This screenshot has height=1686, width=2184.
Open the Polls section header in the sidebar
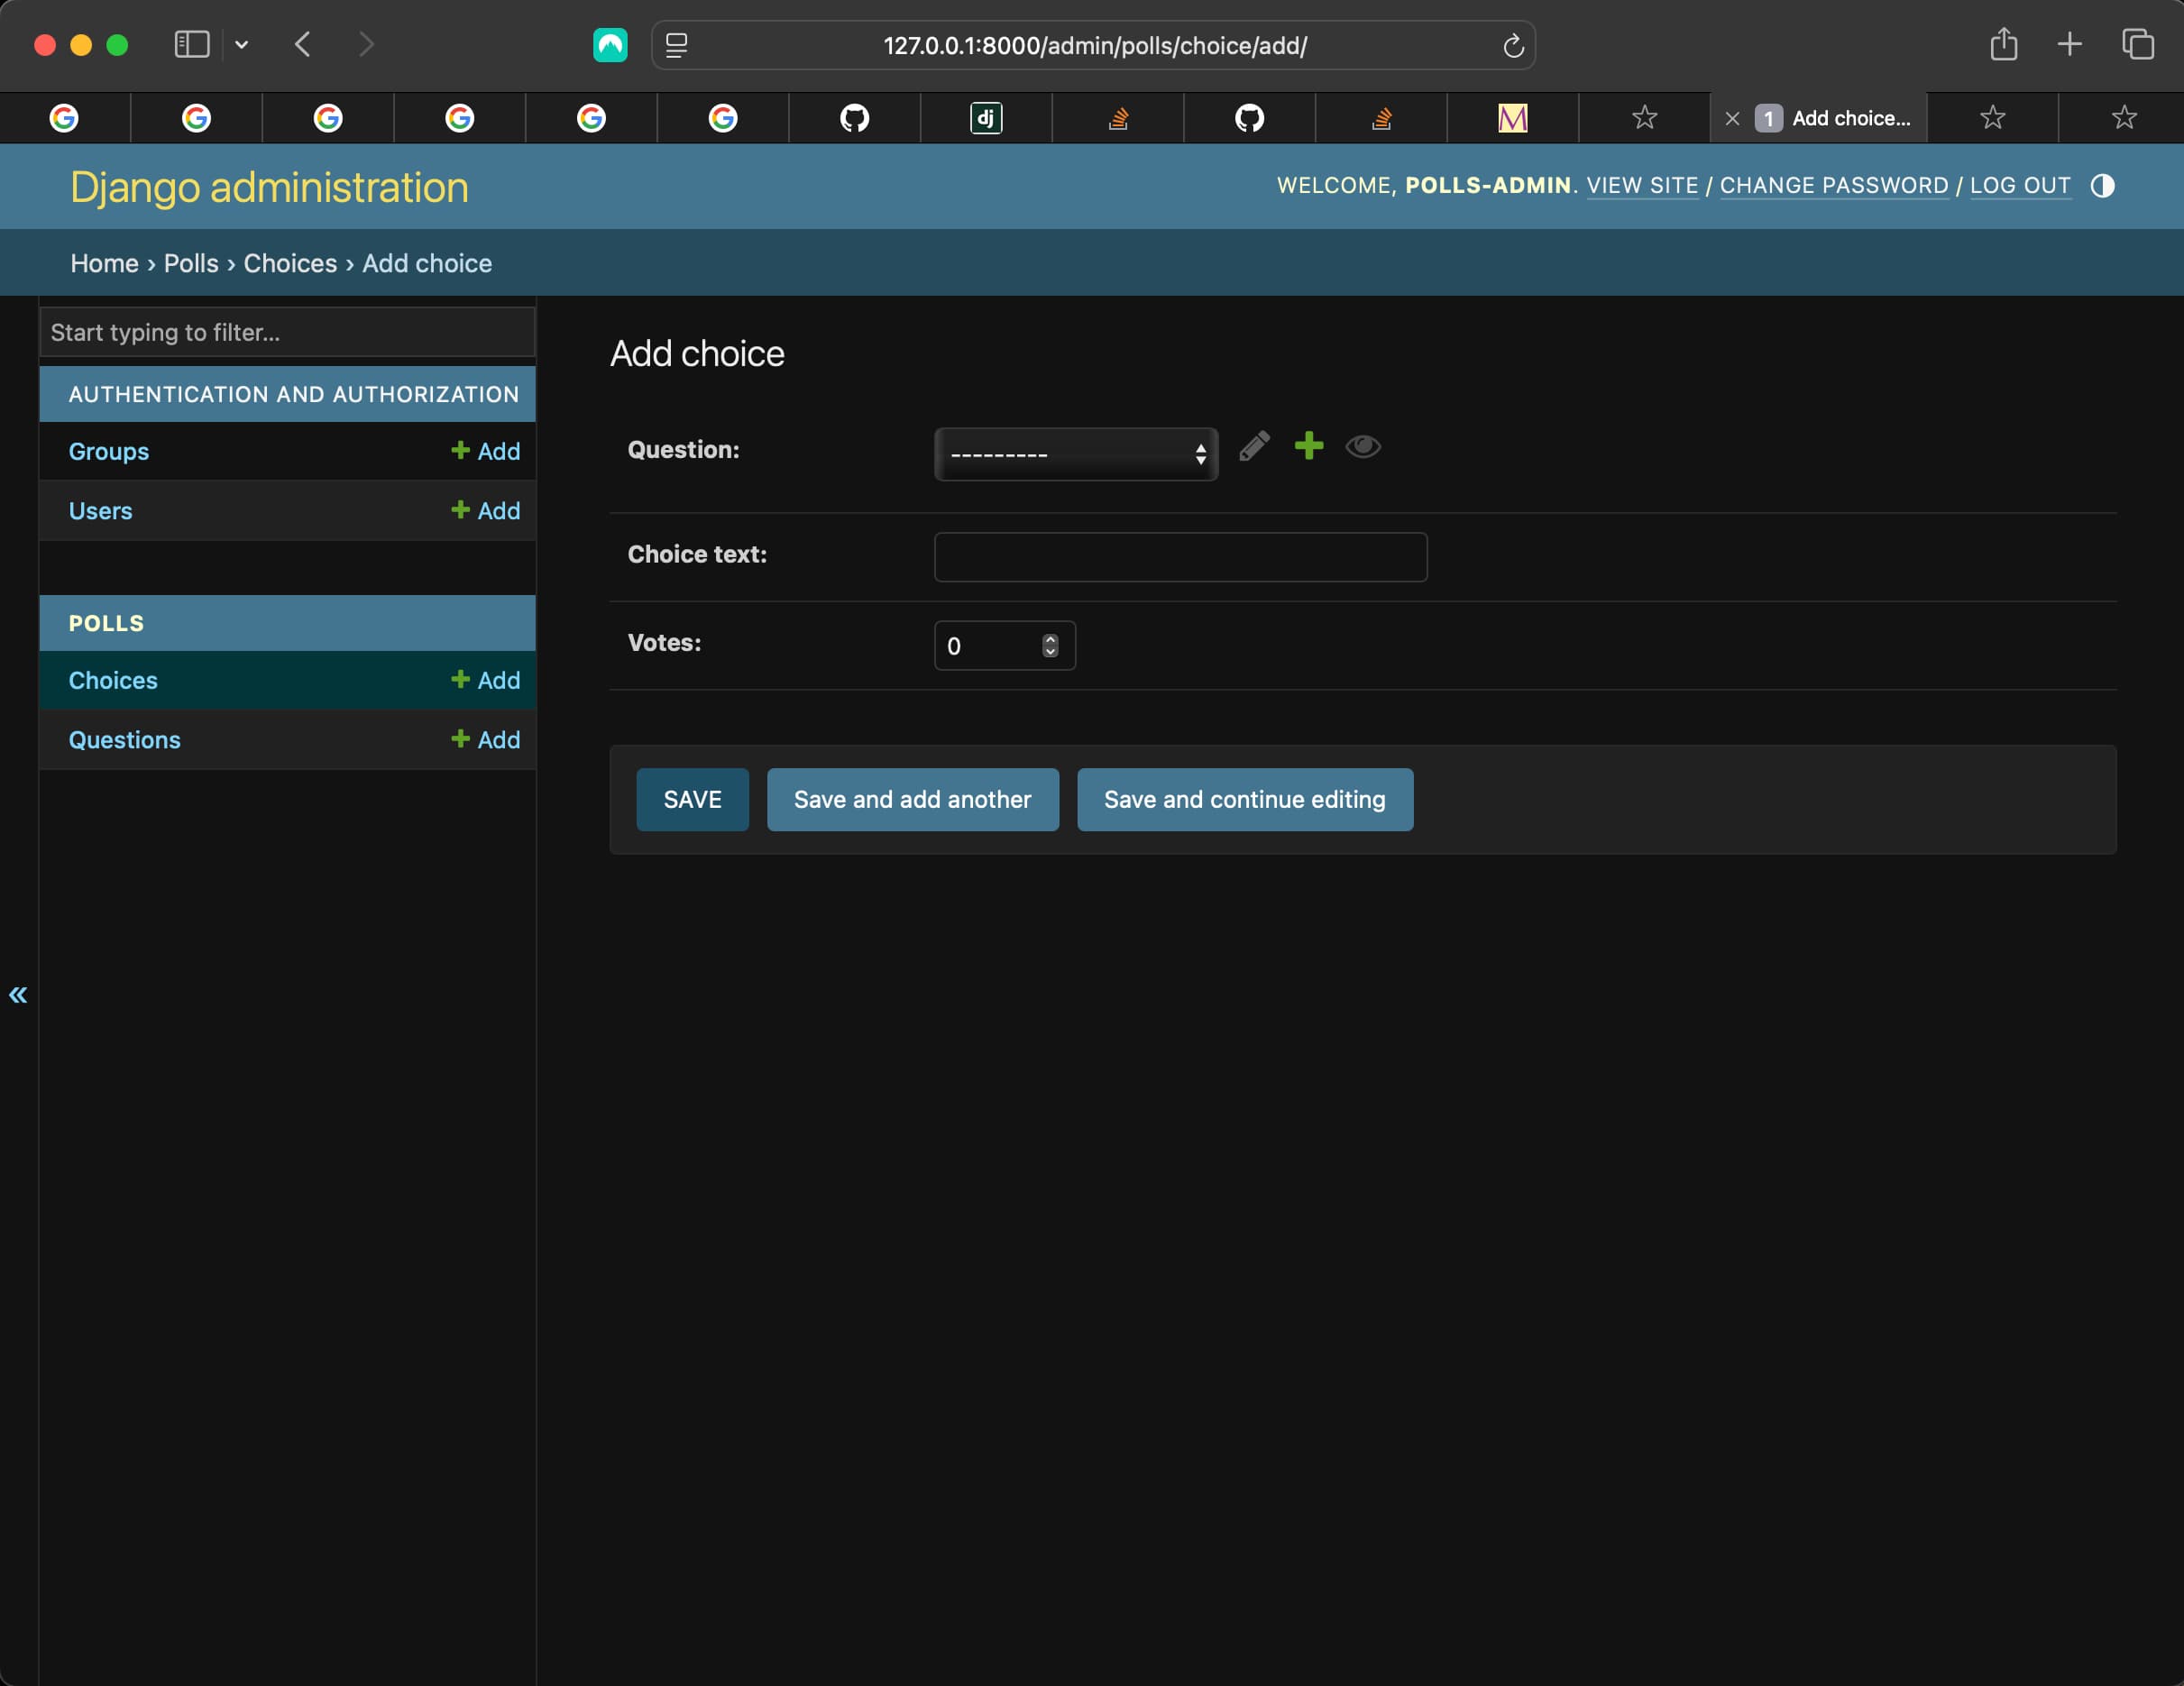(106, 624)
